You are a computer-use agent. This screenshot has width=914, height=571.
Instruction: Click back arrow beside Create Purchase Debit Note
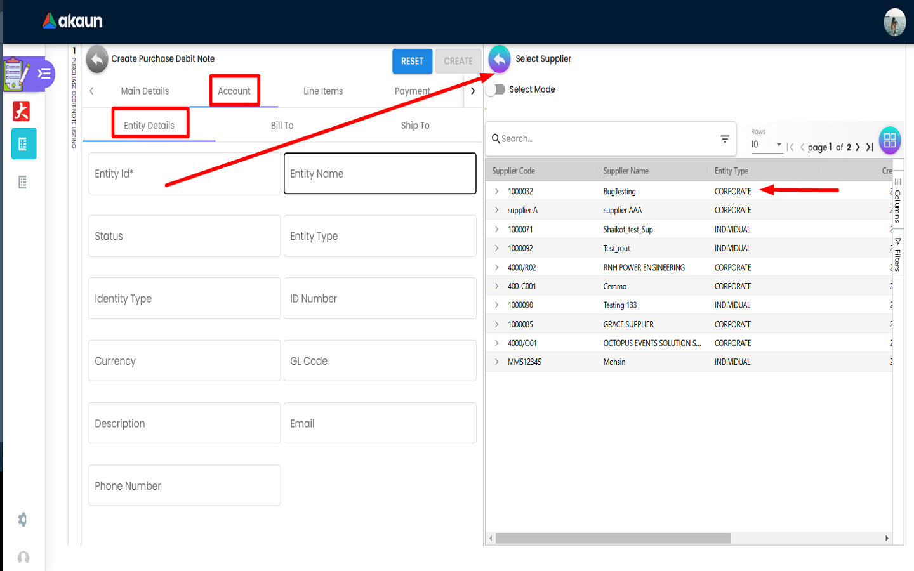(96, 59)
